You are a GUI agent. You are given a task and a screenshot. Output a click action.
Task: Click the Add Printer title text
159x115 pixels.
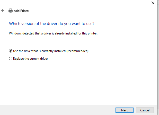[22, 11]
